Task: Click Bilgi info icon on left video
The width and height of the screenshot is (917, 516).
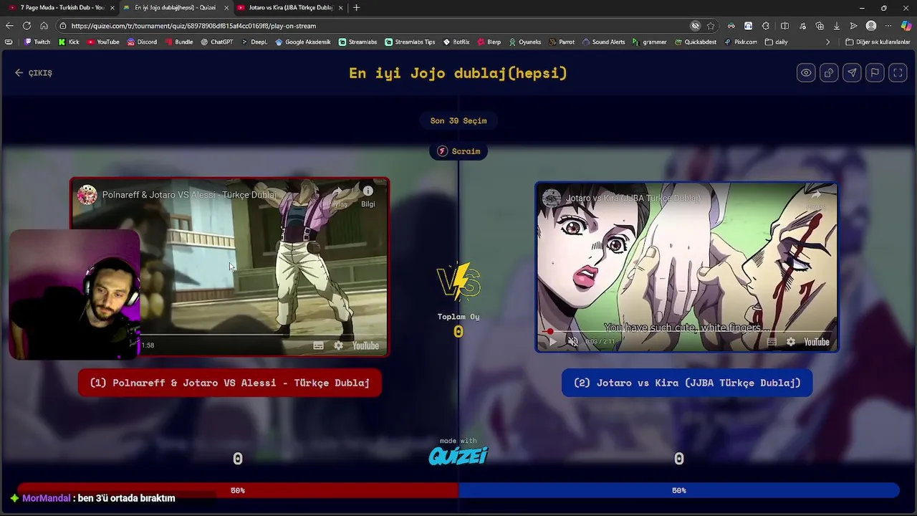Action: tap(368, 196)
